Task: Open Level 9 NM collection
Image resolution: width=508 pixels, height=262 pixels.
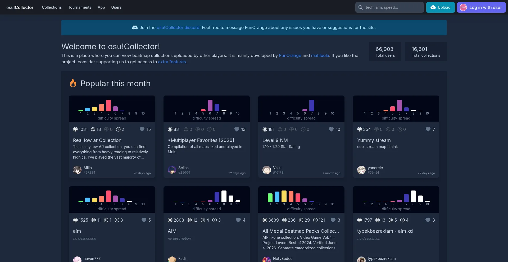Action: pos(275,140)
